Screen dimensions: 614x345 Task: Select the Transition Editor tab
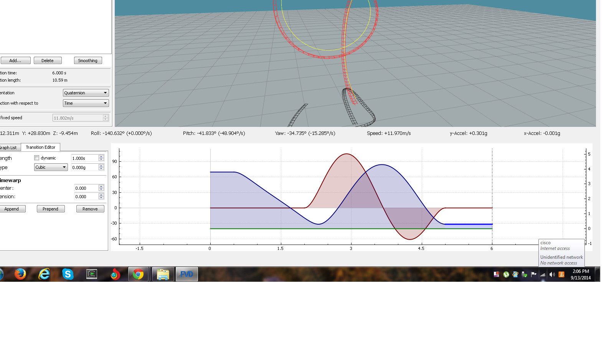tap(40, 147)
